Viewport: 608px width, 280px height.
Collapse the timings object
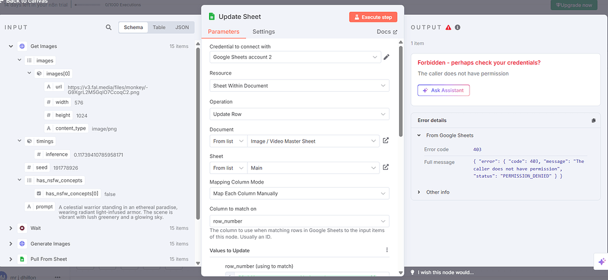20,141
